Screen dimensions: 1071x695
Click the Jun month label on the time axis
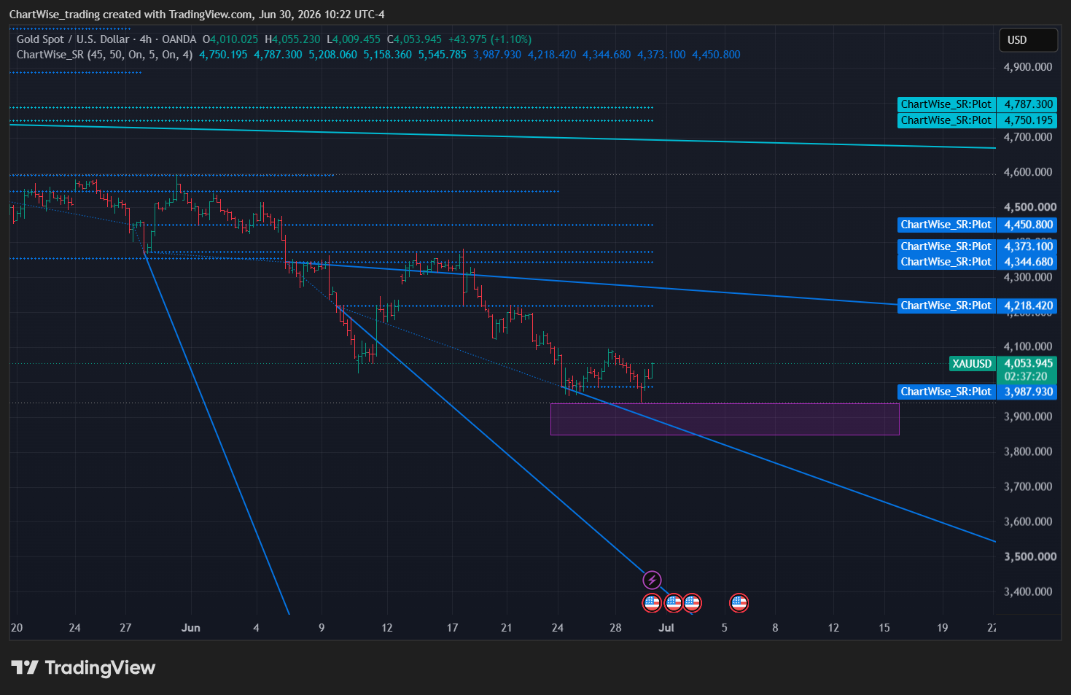[191, 628]
